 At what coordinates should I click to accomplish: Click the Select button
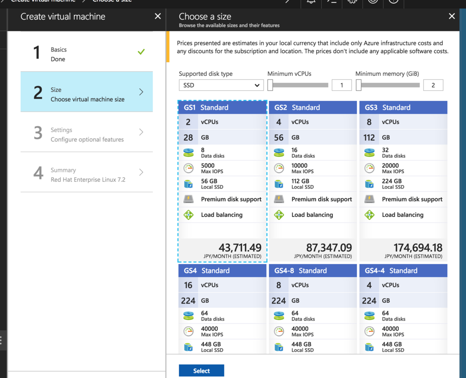(202, 371)
